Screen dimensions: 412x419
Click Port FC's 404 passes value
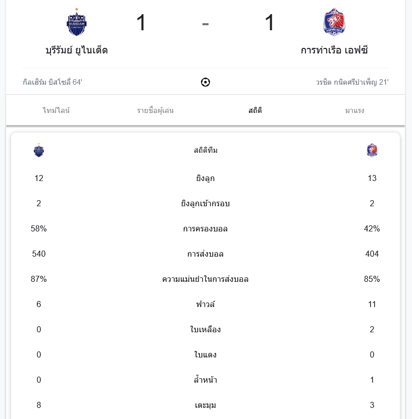click(372, 254)
